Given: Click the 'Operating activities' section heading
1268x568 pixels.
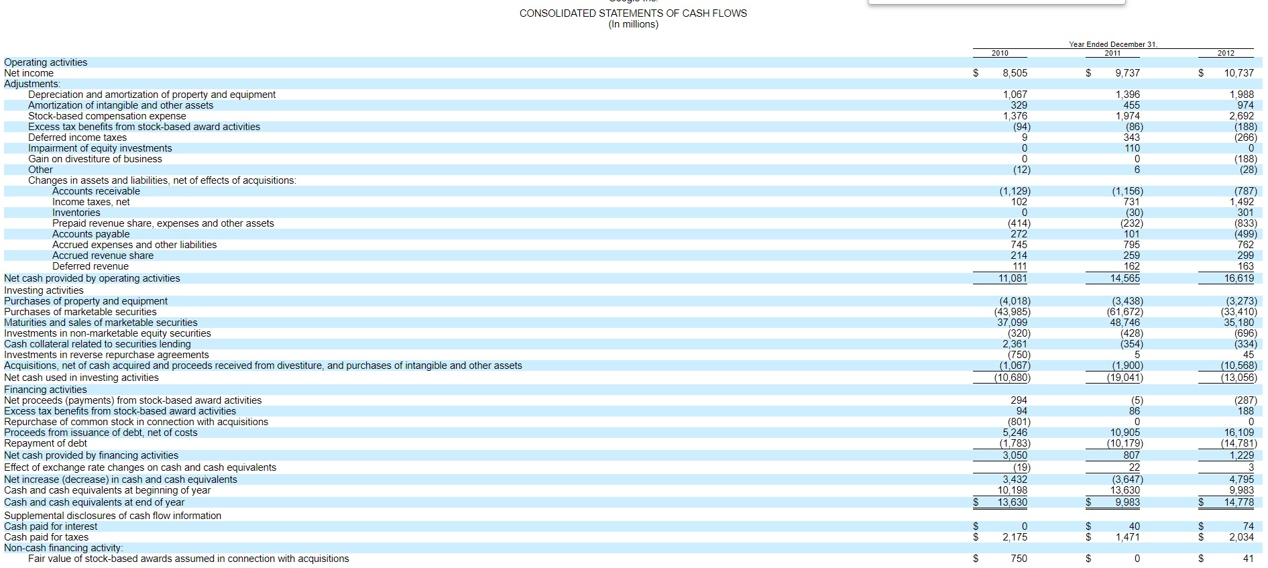Looking at the screenshot, I should click(46, 62).
